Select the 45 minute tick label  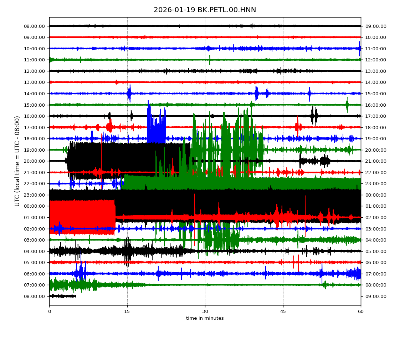(283, 312)
